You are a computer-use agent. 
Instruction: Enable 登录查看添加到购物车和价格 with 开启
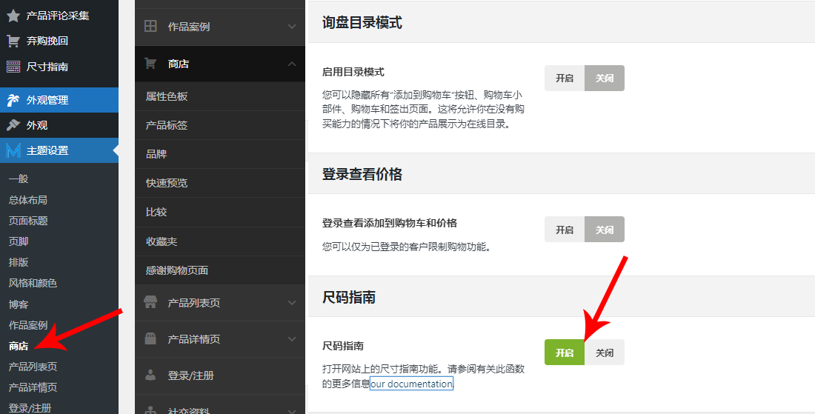pyautogui.click(x=565, y=230)
